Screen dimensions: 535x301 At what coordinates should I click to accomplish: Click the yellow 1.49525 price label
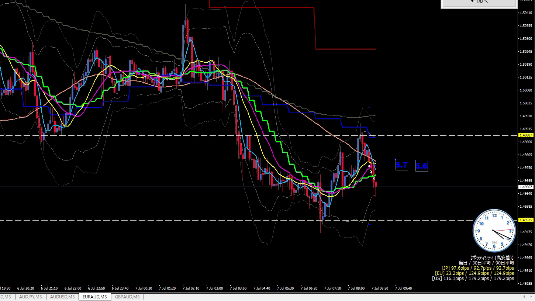click(526, 220)
